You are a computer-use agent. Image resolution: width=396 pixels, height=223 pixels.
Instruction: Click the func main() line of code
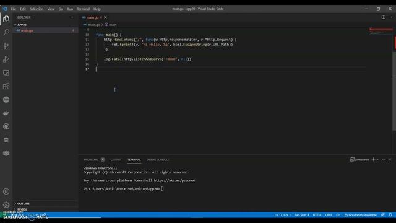coord(109,35)
